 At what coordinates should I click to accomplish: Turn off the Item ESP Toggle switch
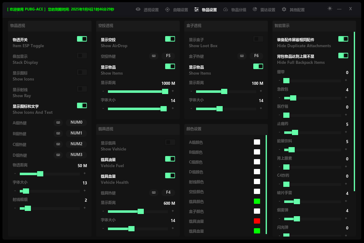tap(82, 39)
